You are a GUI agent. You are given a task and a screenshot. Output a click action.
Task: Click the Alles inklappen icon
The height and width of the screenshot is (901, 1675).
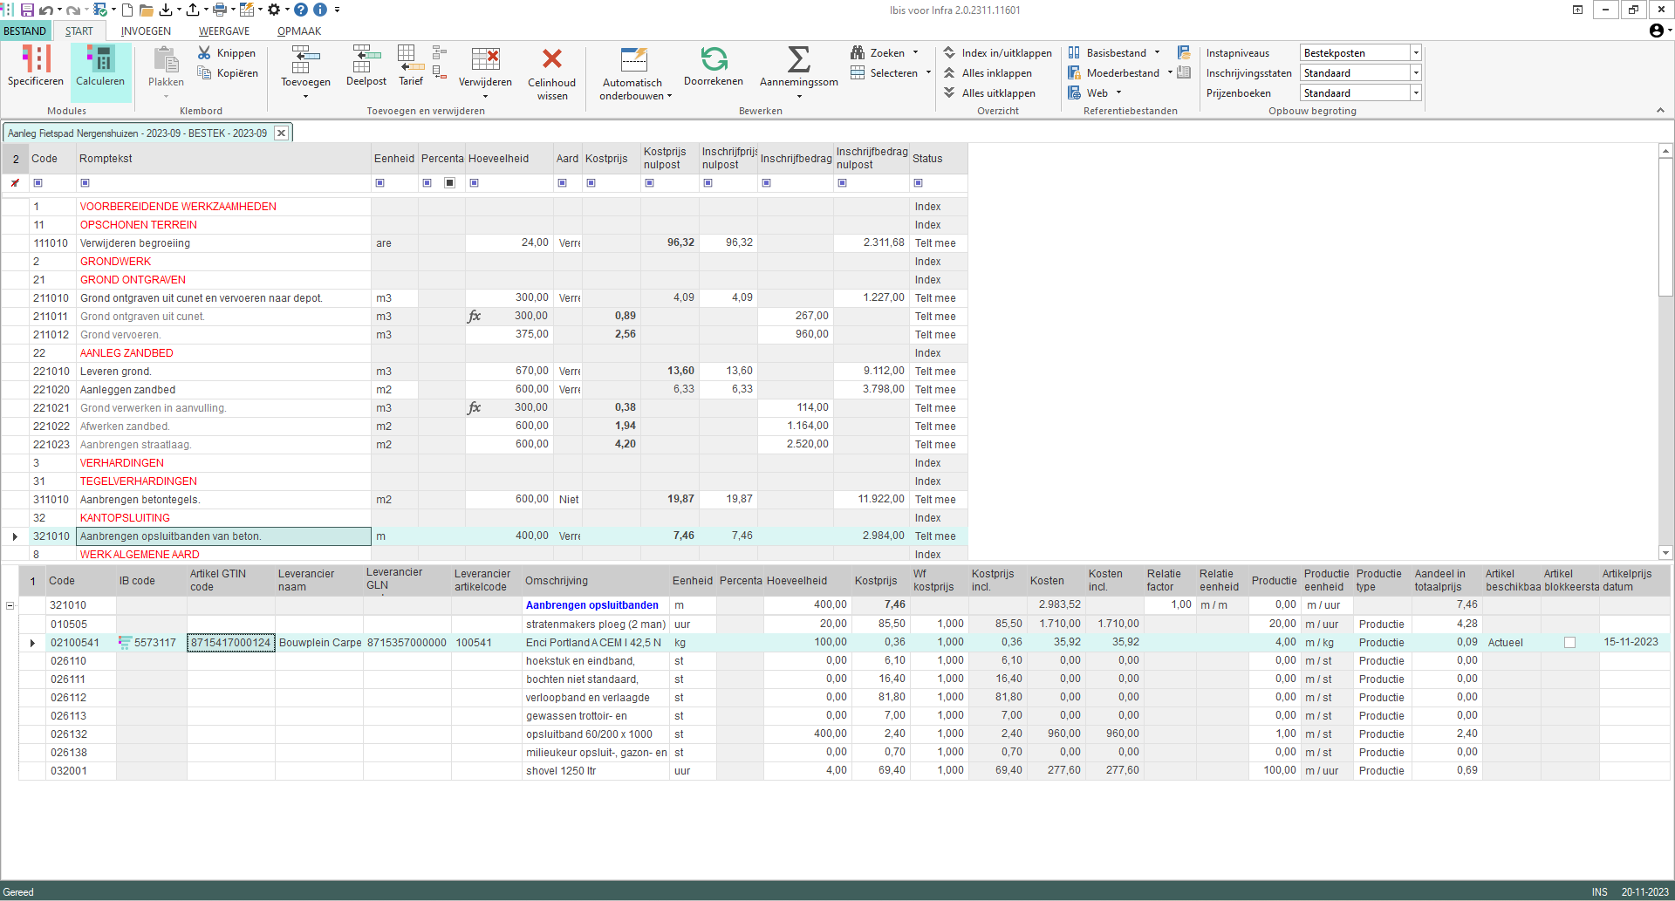pyautogui.click(x=949, y=73)
